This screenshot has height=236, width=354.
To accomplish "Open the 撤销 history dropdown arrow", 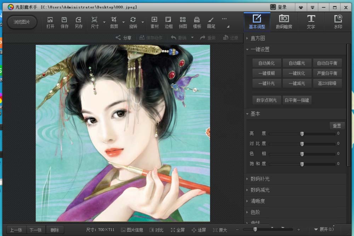I will point(192,38).
